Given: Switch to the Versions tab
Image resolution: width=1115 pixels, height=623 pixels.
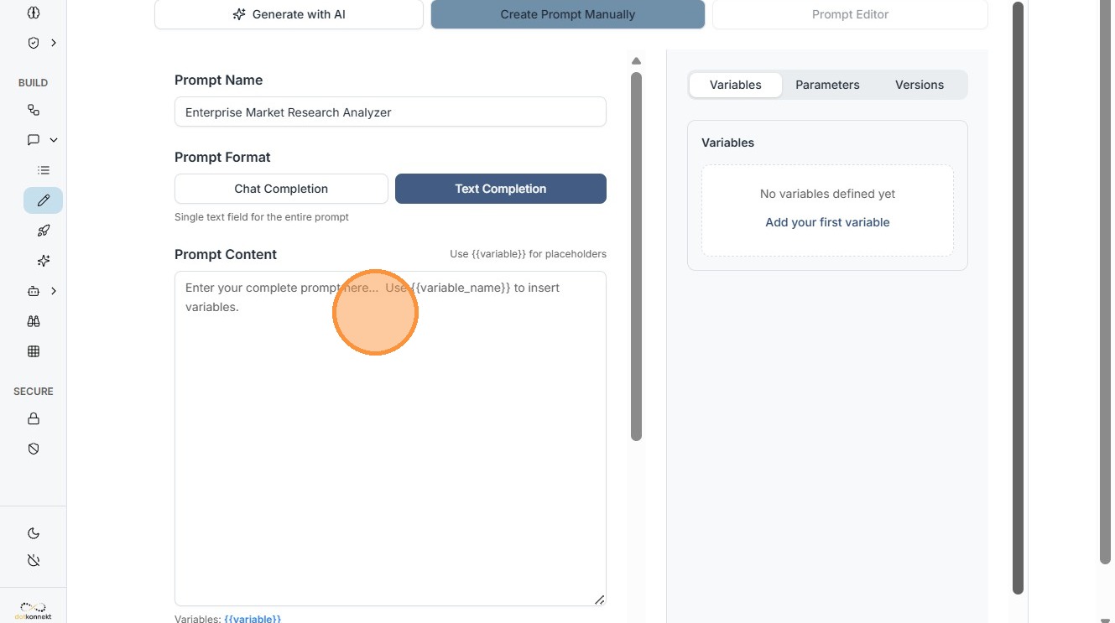Looking at the screenshot, I should coord(919,85).
